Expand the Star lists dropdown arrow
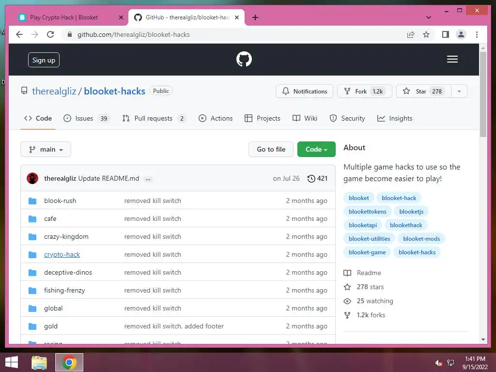This screenshot has width=496, height=372. 459,92
